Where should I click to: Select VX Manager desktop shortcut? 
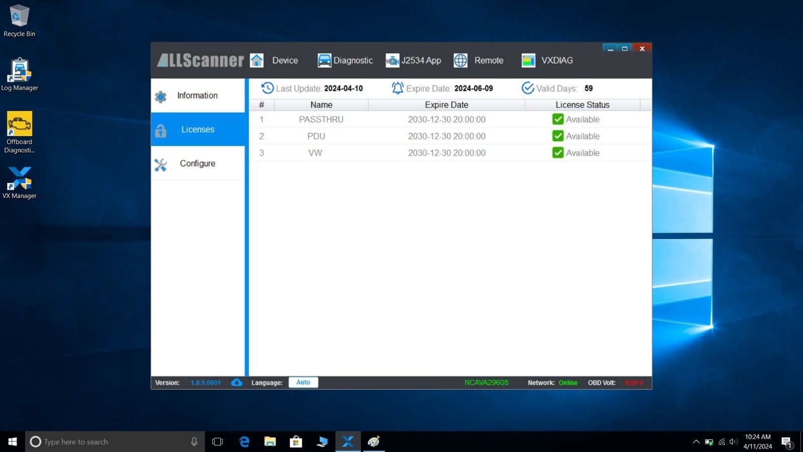[19, 183]
